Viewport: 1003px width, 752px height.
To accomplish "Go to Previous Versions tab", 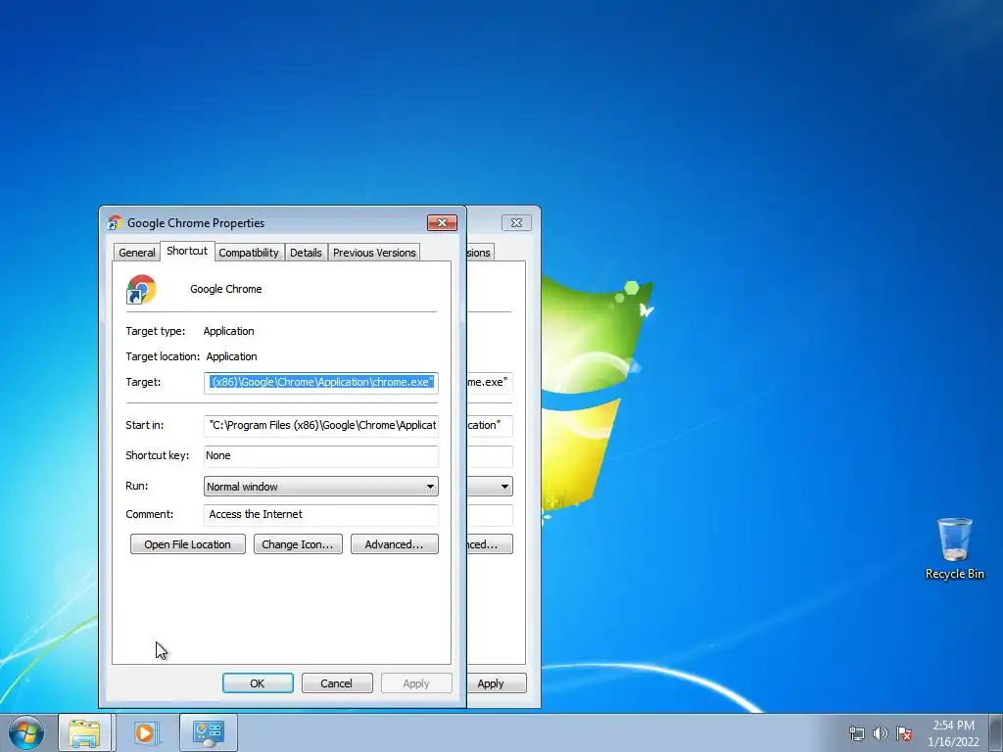I will click(x=374, y=253).
